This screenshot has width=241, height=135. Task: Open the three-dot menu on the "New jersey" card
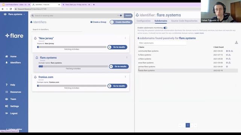[x=125, y=38]
